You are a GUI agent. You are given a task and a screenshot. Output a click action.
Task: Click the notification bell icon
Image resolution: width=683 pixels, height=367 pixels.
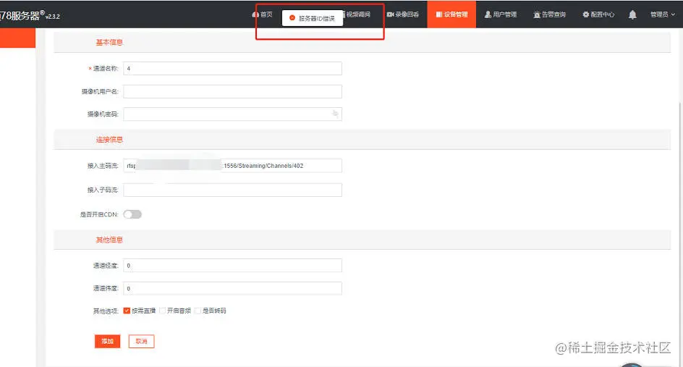click(632, 14)
